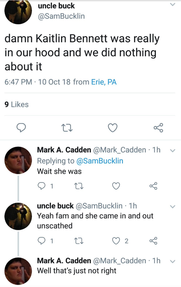
Task: Open options for 'Well that's just not right' tweet
Action: coord(173,261)
